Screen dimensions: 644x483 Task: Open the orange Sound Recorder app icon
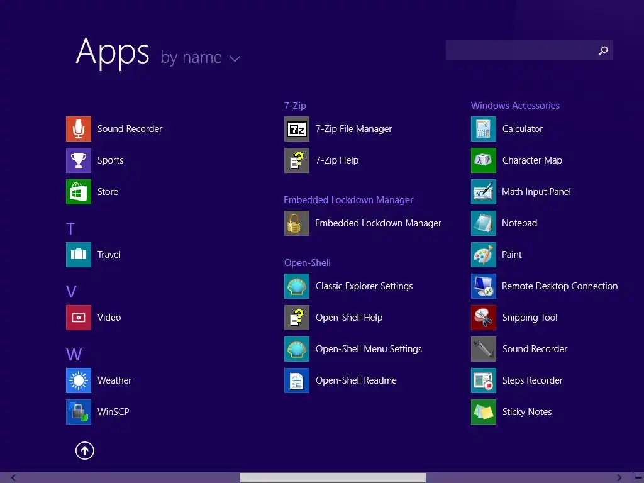(x=79, y=129)
